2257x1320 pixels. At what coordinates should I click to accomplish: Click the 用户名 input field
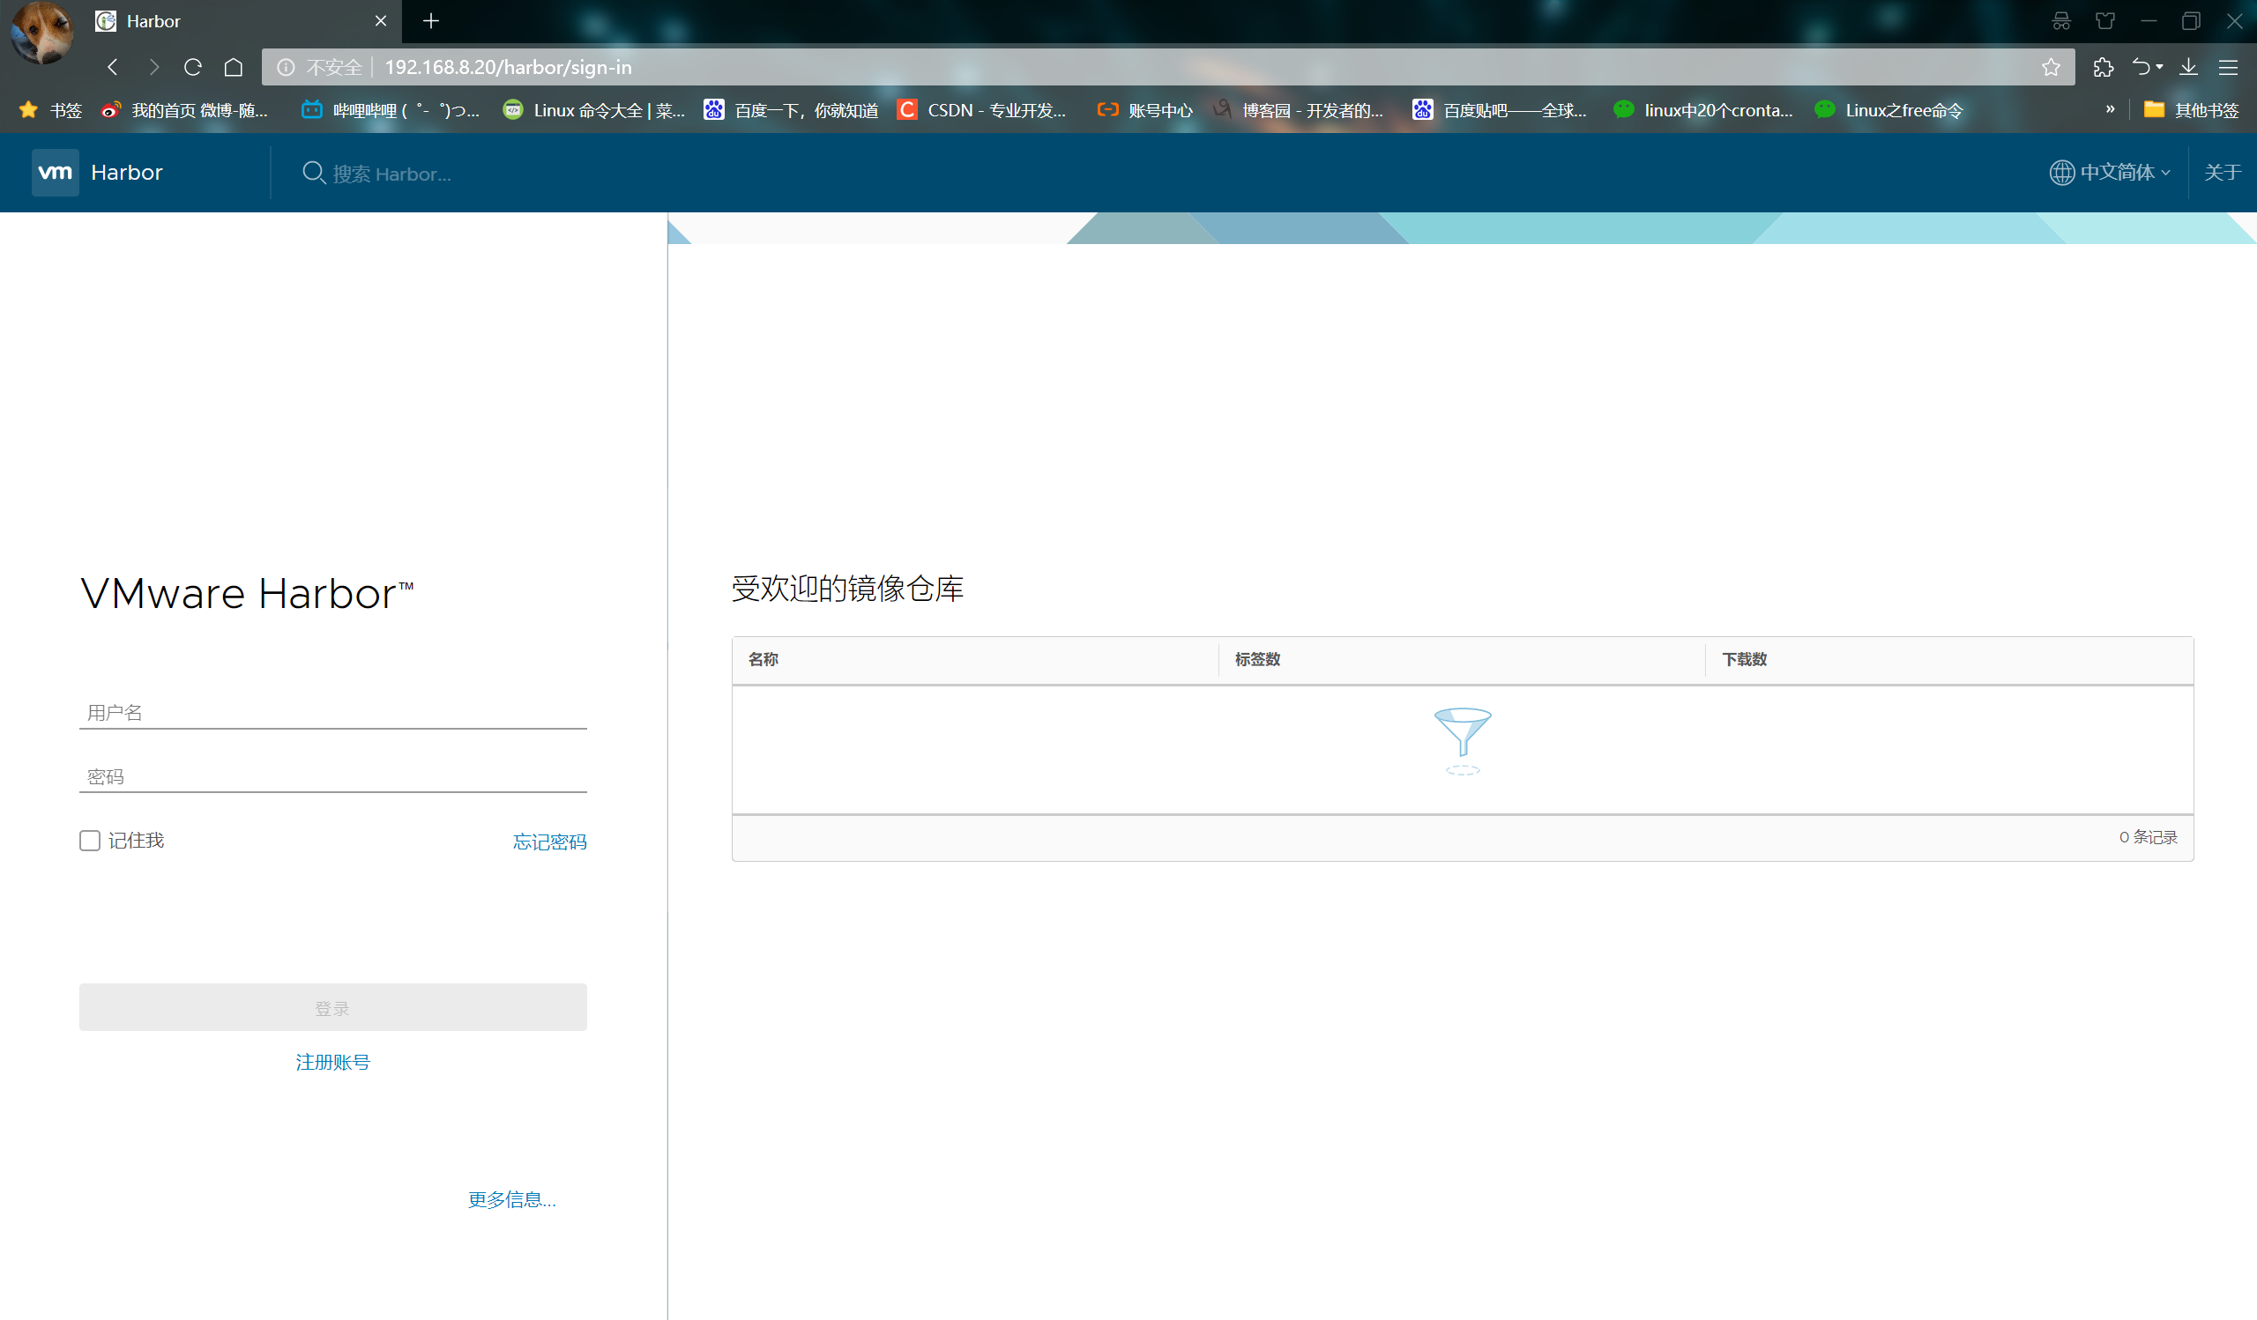point(332,712)
